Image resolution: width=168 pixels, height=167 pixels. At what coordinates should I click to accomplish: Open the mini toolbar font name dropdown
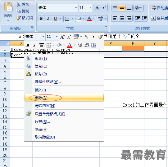pos(43,37)
